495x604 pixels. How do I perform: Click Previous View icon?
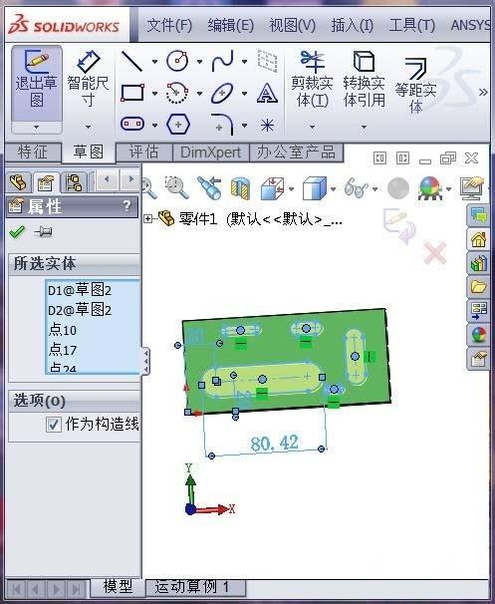(208, 187)
